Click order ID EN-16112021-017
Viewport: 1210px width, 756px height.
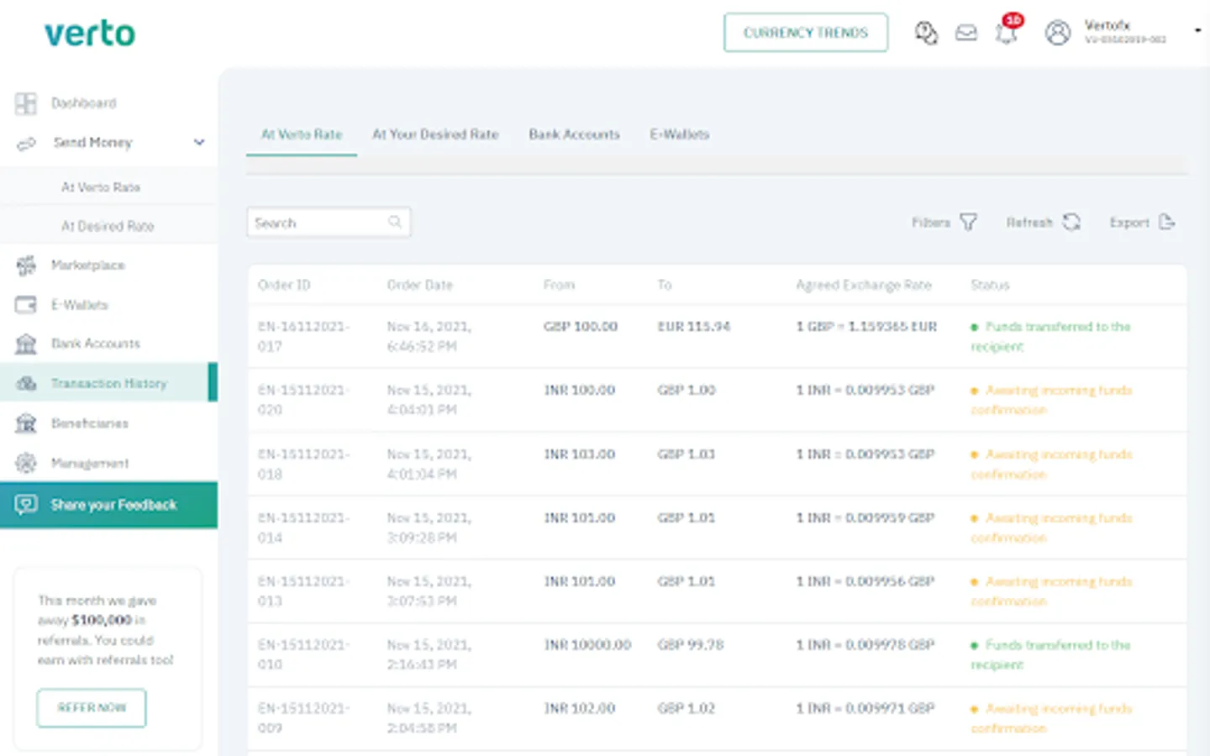click(303, 336)
